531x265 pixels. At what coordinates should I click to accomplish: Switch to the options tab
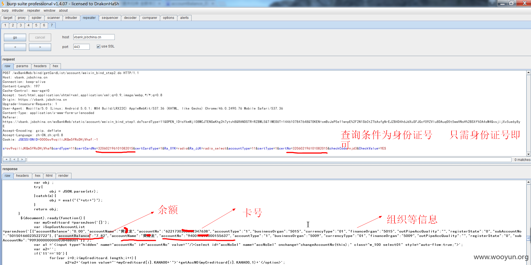pyautogui.click(x=168, y=18)
